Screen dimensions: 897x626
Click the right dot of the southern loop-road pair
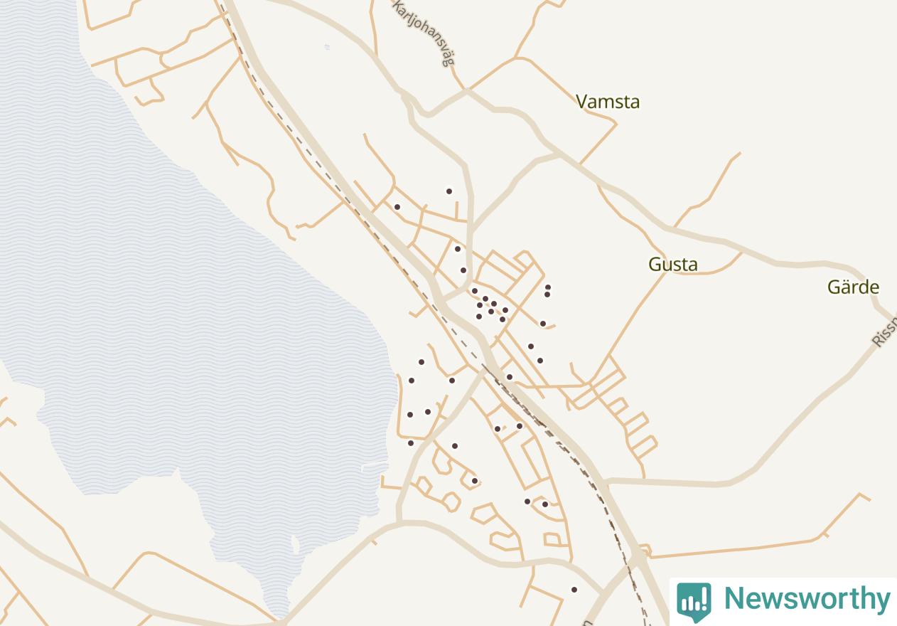[x=545, y=504]
